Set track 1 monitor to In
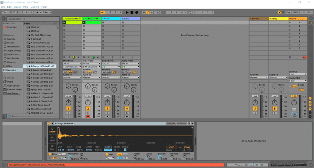The height and width of the screenshot is (168, 314). (x=65, y=72)
